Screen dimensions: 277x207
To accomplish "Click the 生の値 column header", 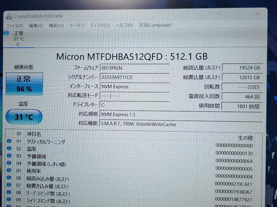I will point(245,138).
